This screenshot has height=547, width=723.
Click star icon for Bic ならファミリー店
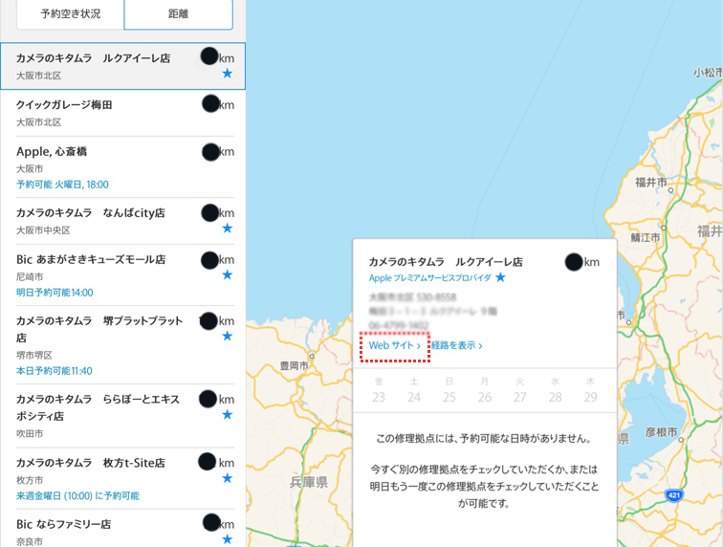[228, 539]
